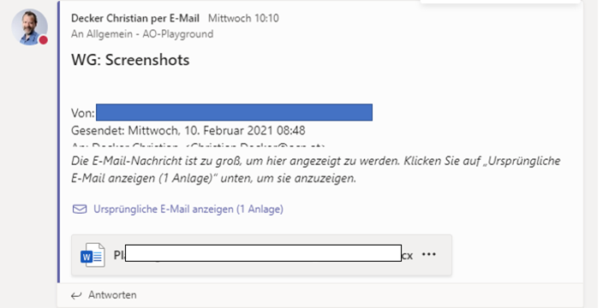
Task: Click the blue redacted sender bar
Action: [234, 112]
